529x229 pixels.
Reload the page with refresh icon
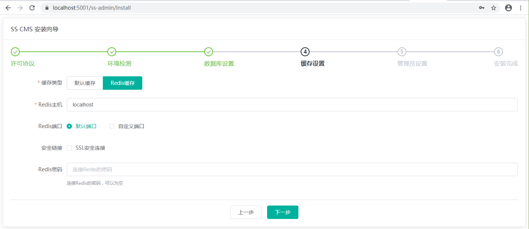coord(32,8)
